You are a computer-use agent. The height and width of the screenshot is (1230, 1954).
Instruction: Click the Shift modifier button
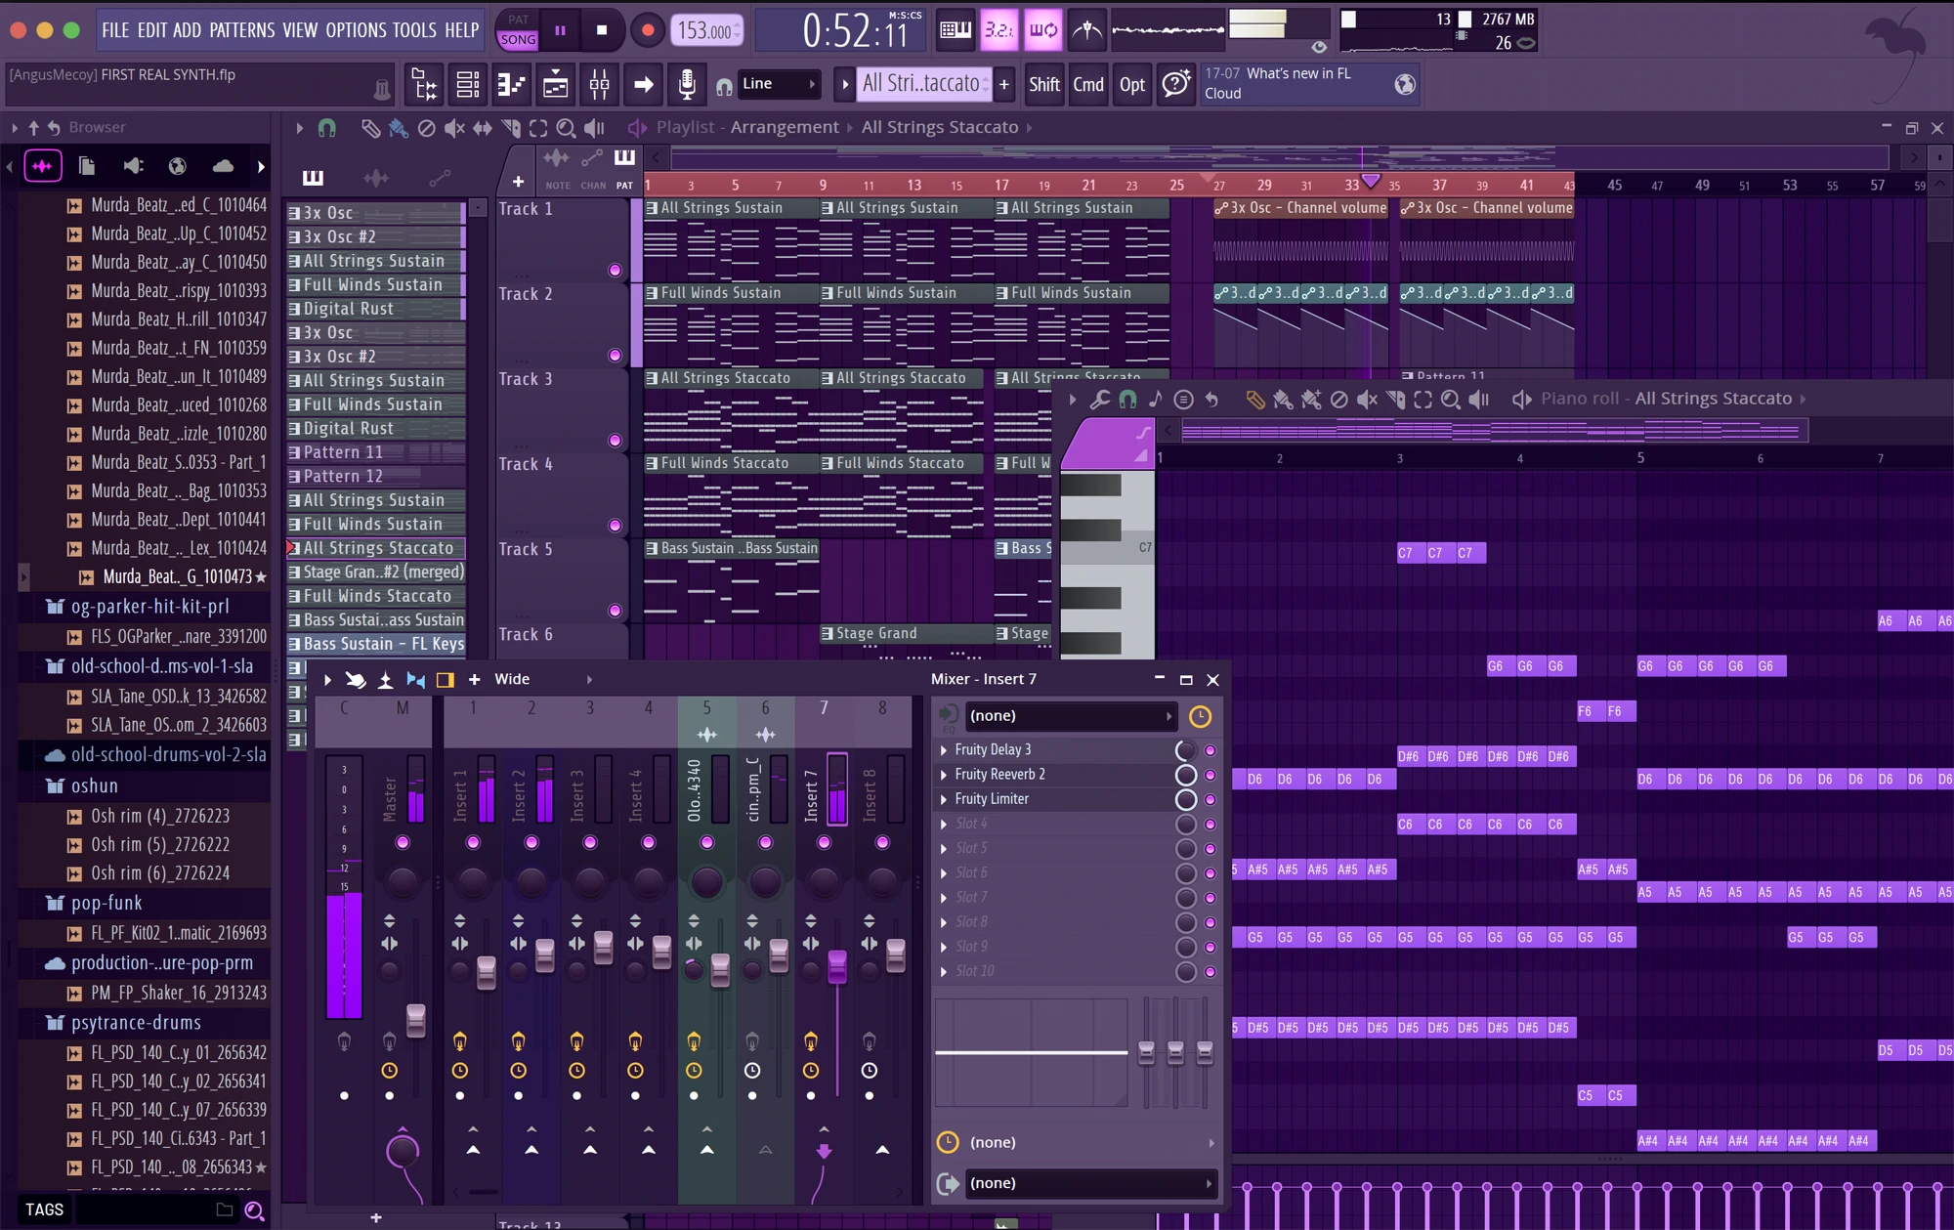pyautogui.click(x=1043, y=85)
